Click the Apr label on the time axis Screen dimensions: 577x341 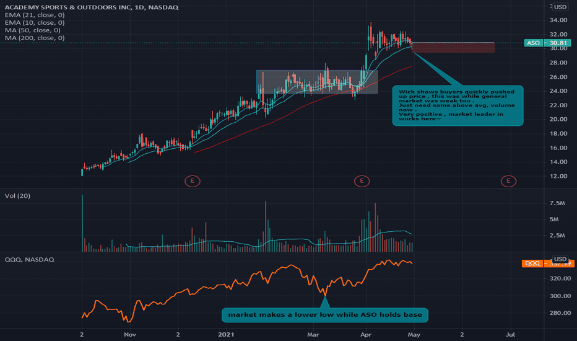pos(366,335)
